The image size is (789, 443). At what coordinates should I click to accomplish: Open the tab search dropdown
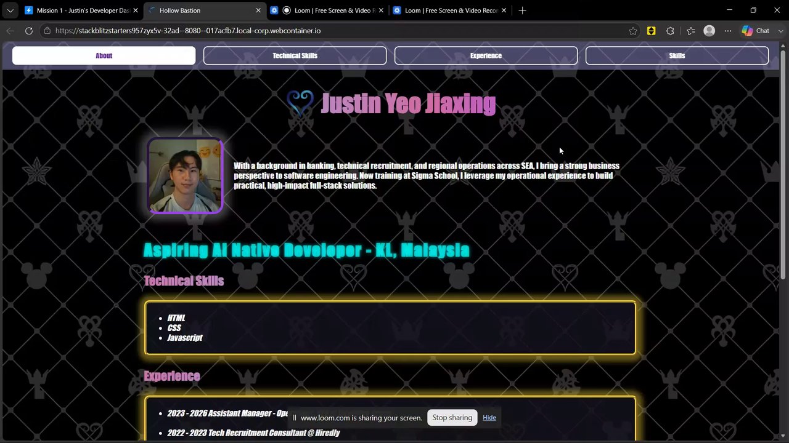pyautogui.click(x=10, y=10)
